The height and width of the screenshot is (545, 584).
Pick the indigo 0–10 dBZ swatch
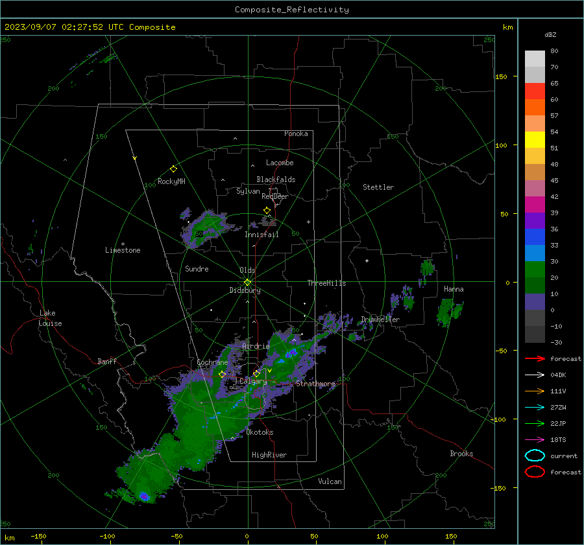535,301
